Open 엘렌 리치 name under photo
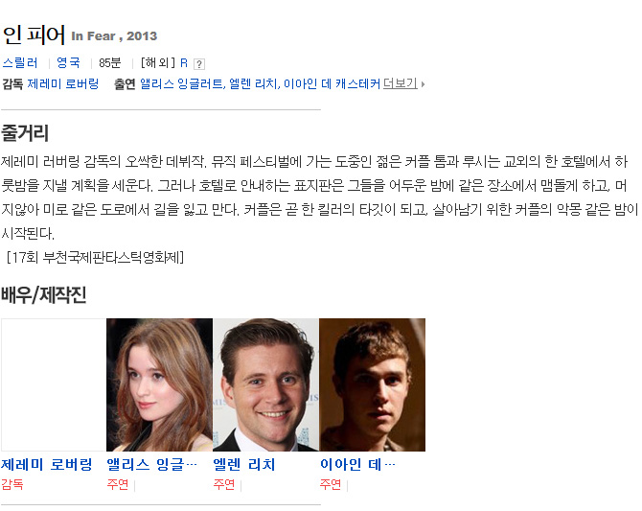 [244, 465]
